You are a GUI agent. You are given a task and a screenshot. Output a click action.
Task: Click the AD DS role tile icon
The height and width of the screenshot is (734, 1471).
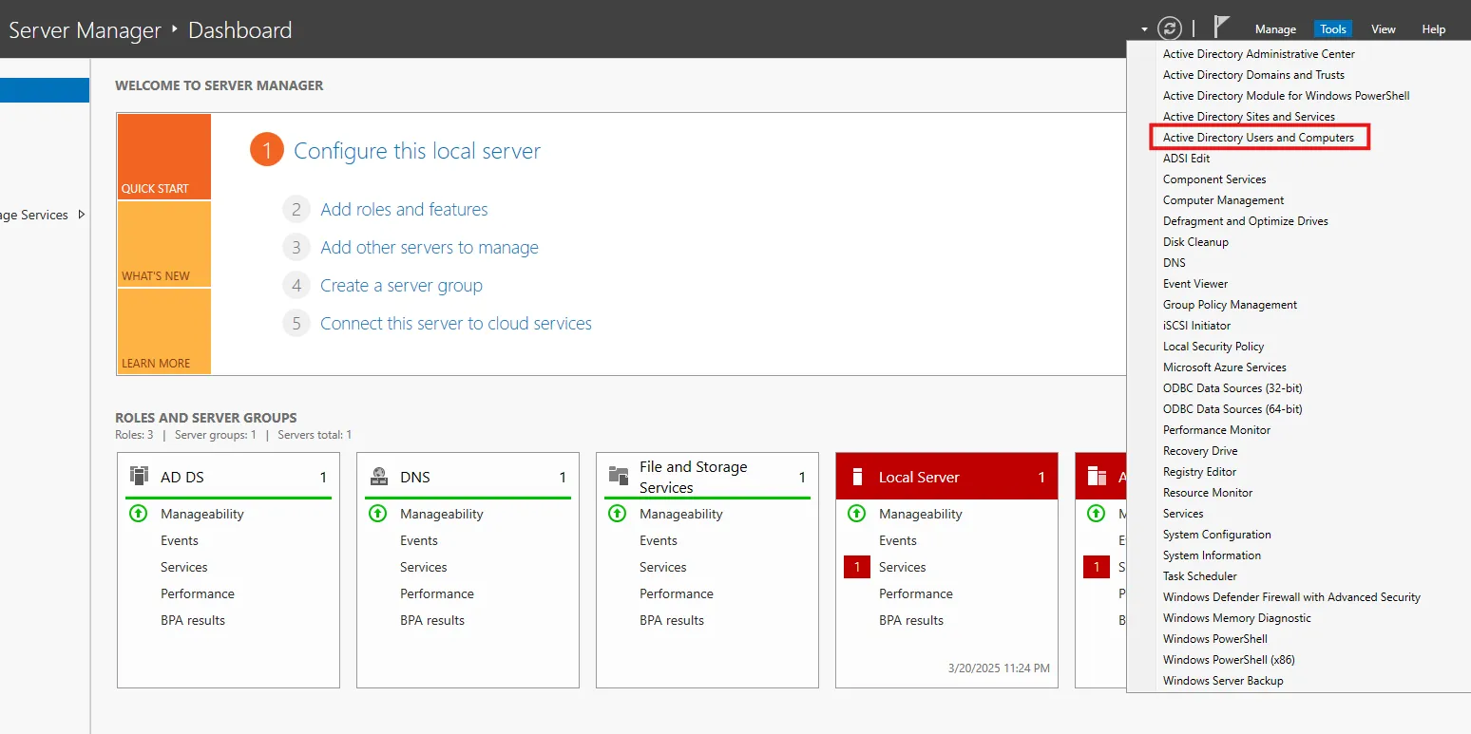[140, 477]
